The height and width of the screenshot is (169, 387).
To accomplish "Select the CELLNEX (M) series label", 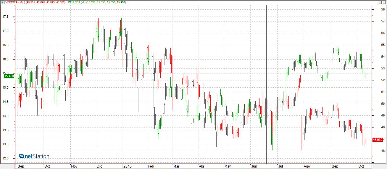I will click(x=76, y=2).
